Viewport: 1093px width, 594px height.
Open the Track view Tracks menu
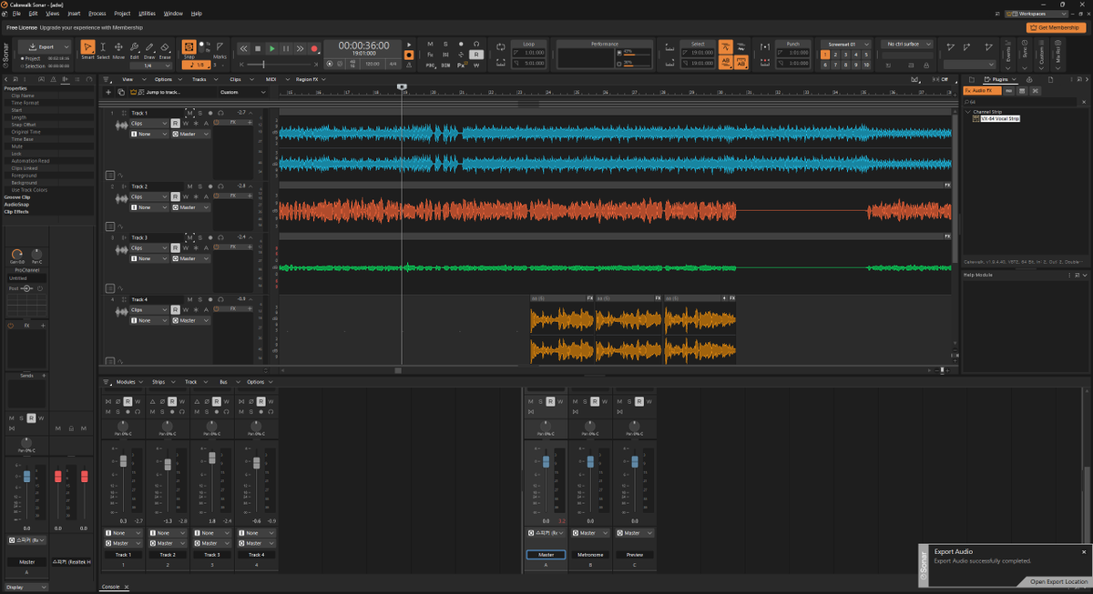(x=199, y=80)
